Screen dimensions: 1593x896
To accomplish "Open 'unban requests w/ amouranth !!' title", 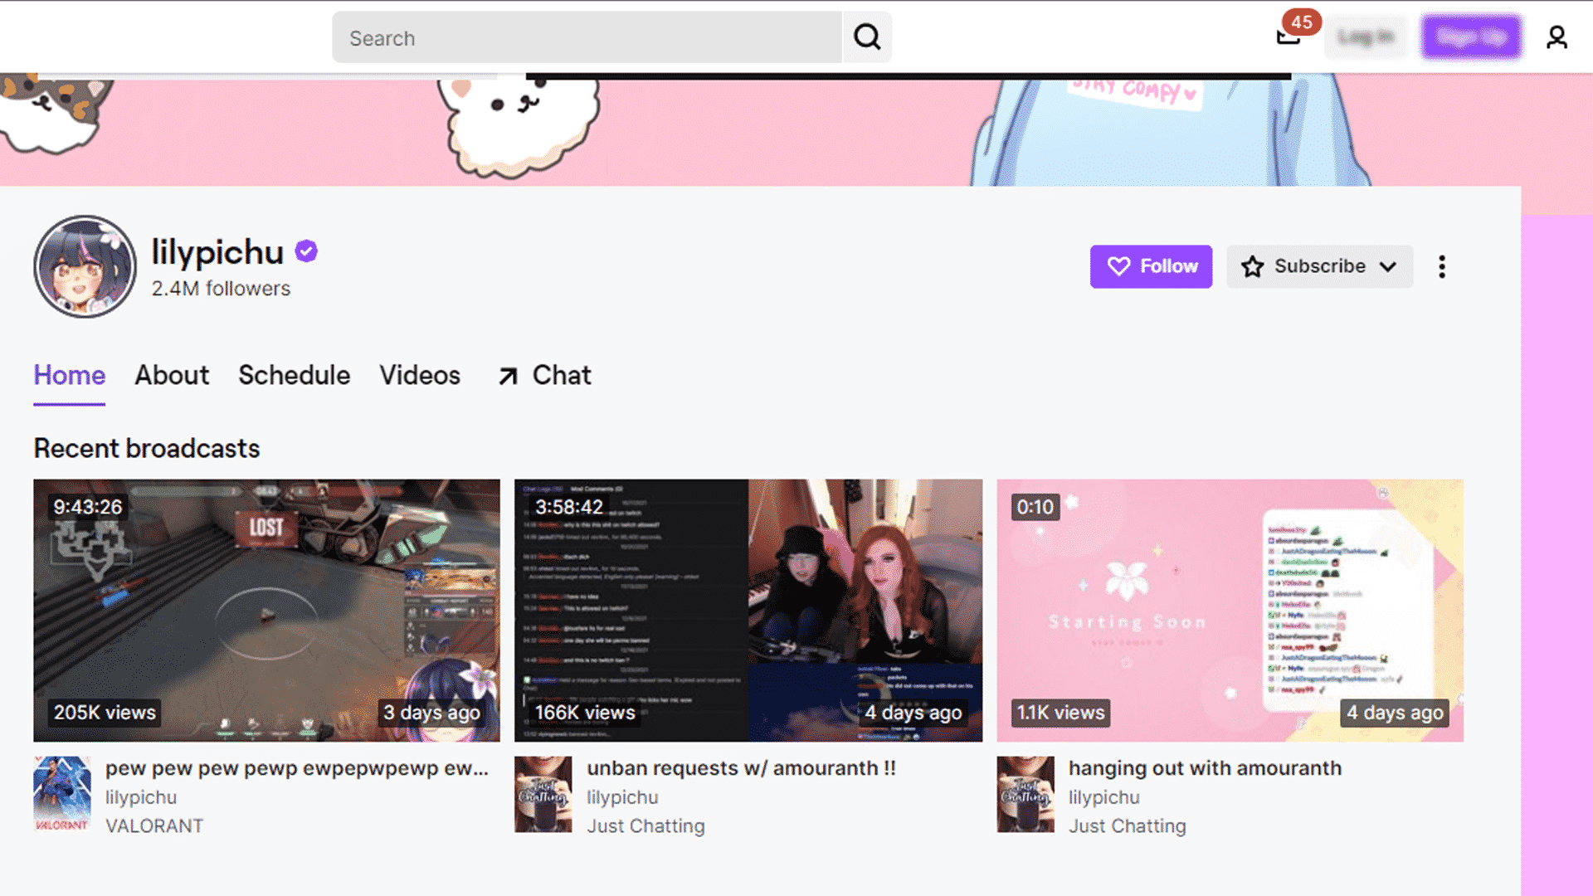I will tap(742, 768).
